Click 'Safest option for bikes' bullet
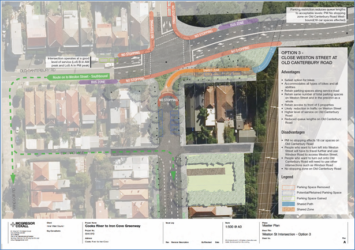The image size is (355, 250). click(300, 80)
